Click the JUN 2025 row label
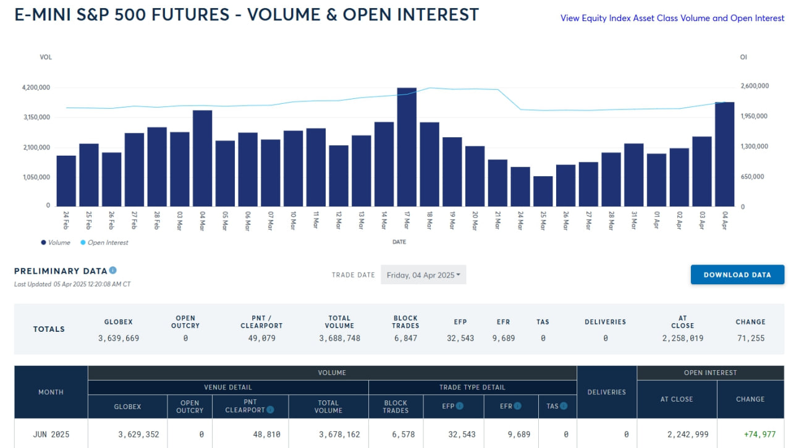Image resolution: width=791 pixels, height=448 pixels. [x=51, y=434]
